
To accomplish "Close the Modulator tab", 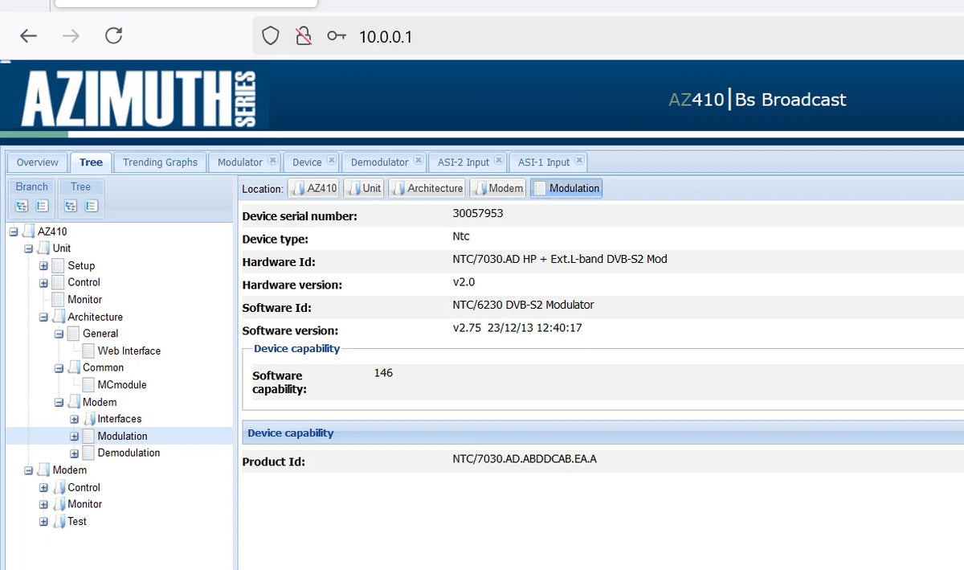I will click(x=272, y=161).
